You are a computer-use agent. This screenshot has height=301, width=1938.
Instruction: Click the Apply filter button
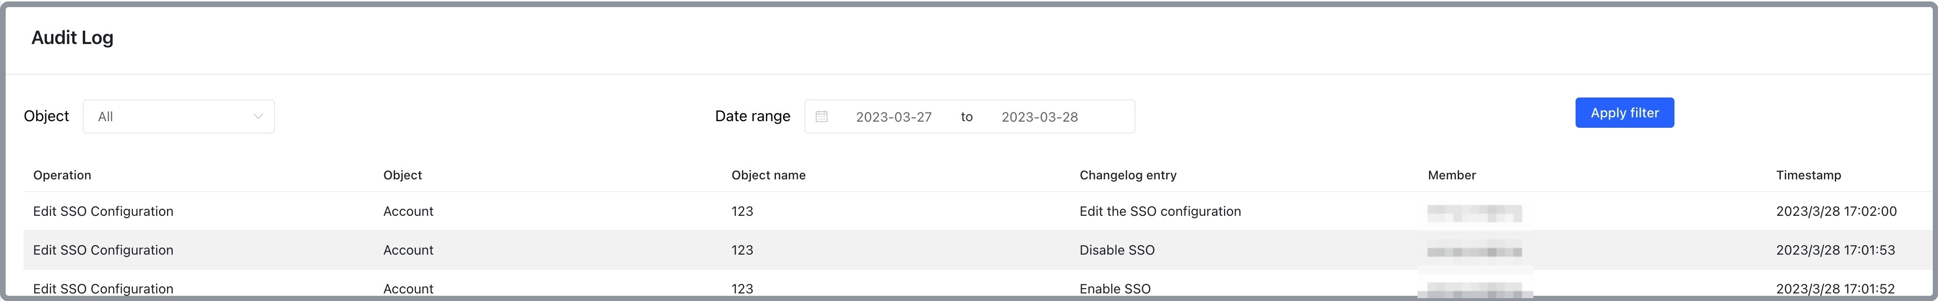(1623, 112)
